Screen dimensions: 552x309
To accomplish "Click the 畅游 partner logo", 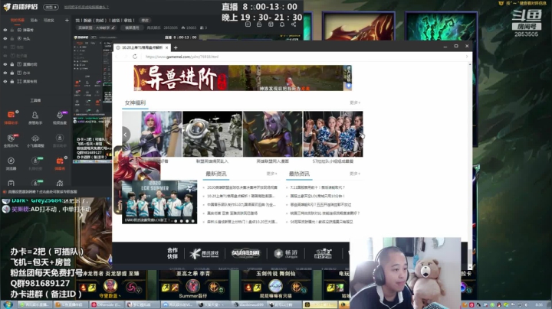I will coord(287,253).
